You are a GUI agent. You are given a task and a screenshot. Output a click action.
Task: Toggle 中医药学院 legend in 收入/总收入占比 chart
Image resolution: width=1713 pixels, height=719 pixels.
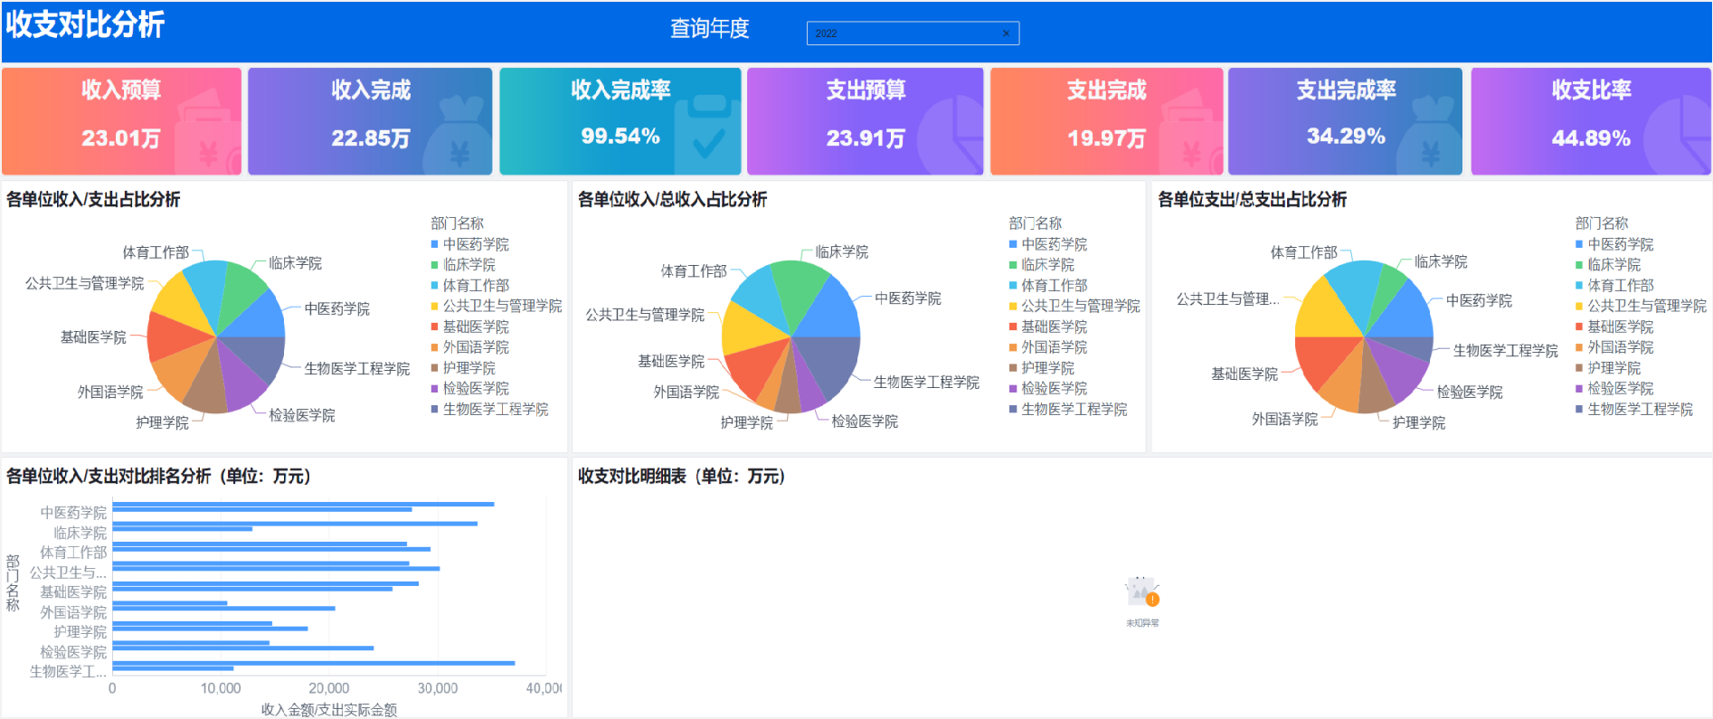click(x=1048, y=244)
